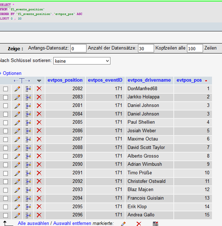Open the 'Nach Schlüssel sortieren' dropdown

click(82, 61)
